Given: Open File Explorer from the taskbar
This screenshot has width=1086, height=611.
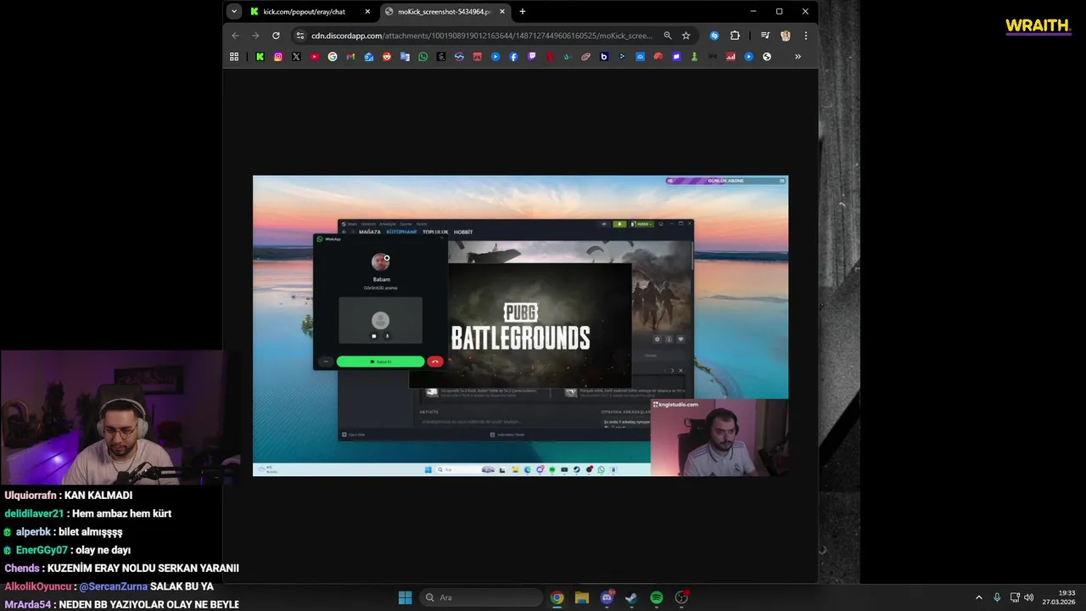Looking at the screenshot, I should (581, 597).
